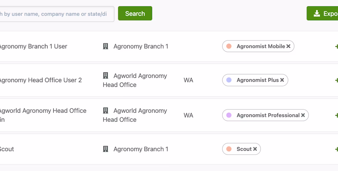Click building icon in Head Office admin row
Image resolution: width=338 pixels, height=171 pixels.
105,110
